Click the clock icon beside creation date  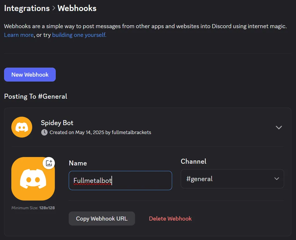(x=44, y=132)
